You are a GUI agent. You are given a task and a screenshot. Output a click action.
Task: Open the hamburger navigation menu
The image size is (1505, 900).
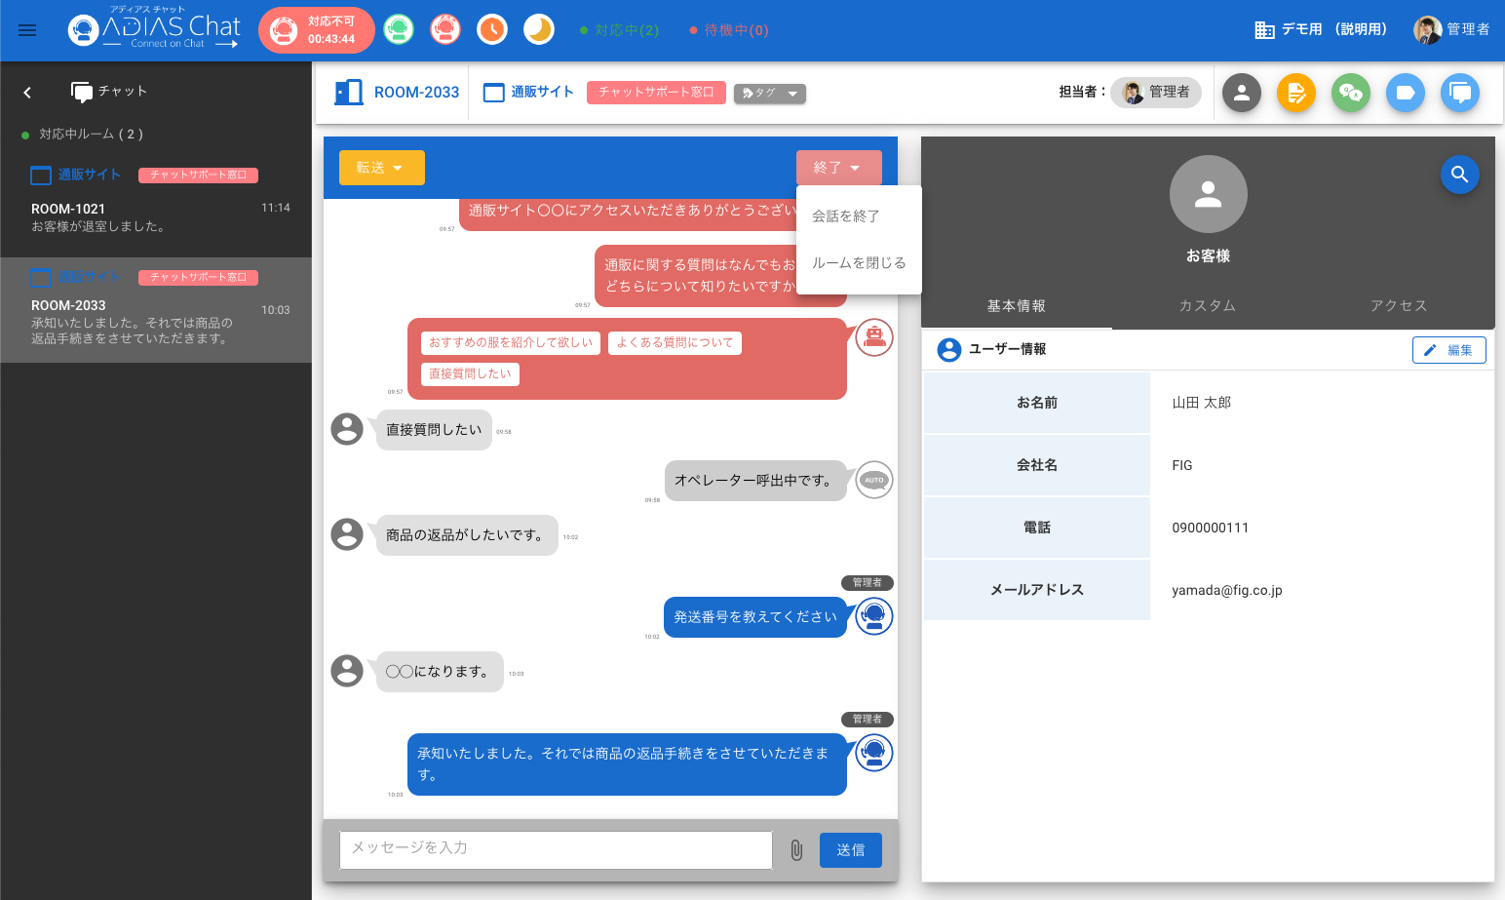[x=27, y=30]
